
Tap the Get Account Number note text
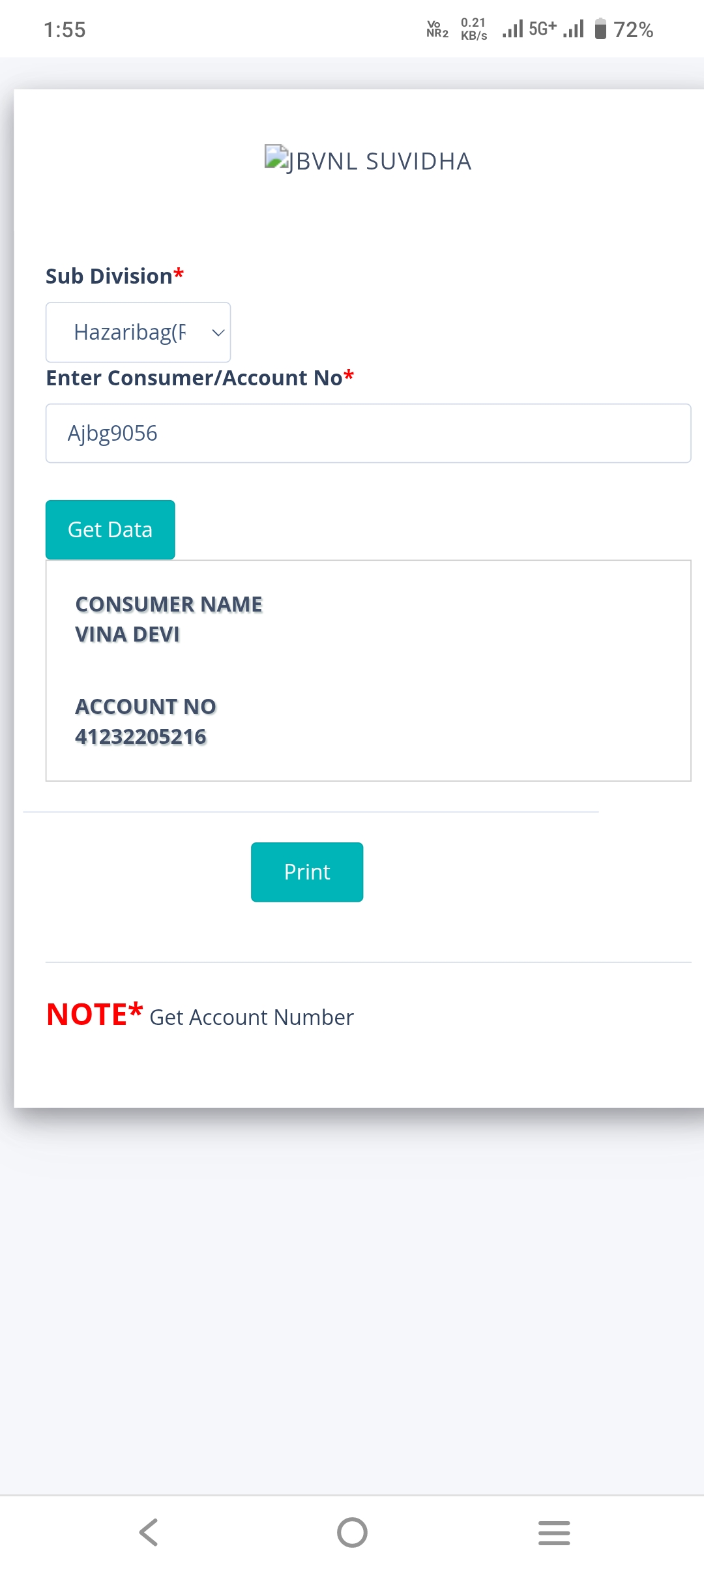pyautogui.click(x=252, y=1017)
